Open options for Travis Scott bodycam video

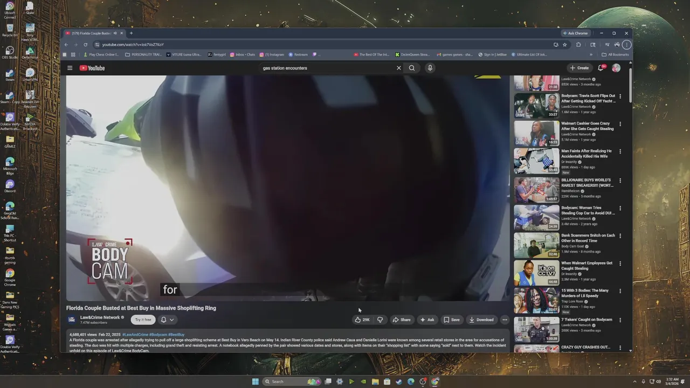[x=620, y=96]
